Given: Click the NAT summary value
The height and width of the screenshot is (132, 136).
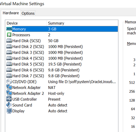Looking at the screenshot, I should (52, 88).
